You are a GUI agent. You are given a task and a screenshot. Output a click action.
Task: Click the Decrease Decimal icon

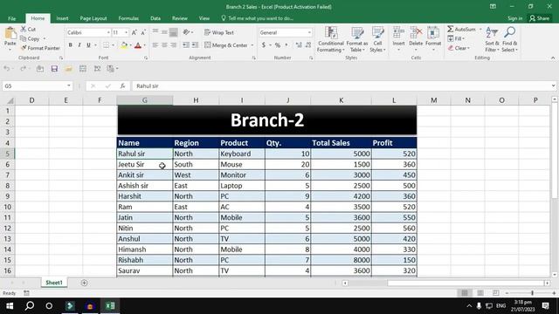(x=308, y=45)
